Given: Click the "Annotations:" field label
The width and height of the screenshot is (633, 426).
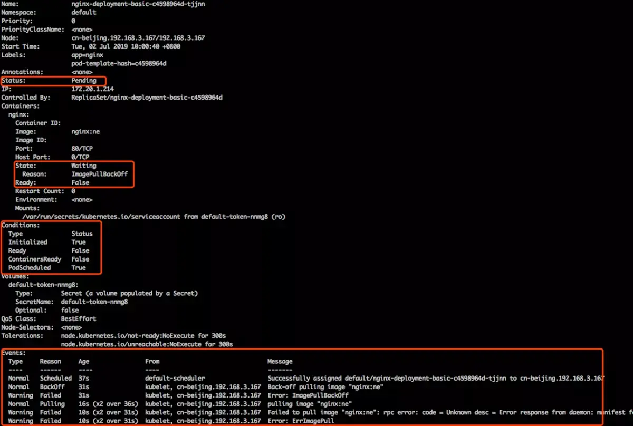Looking at the screenshot, I should tap(22, 72).
